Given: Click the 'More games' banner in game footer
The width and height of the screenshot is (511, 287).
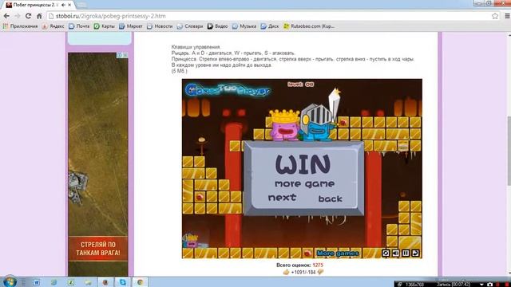Looking at the screenshot, I should pos(338,254).
